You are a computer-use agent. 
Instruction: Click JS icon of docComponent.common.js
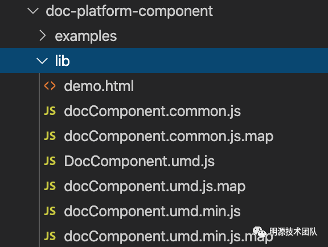[50, 111]
